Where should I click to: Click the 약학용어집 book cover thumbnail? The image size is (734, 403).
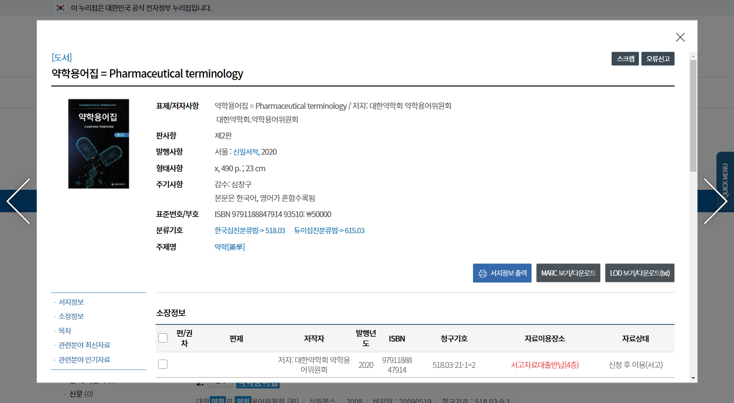[99, 143]
